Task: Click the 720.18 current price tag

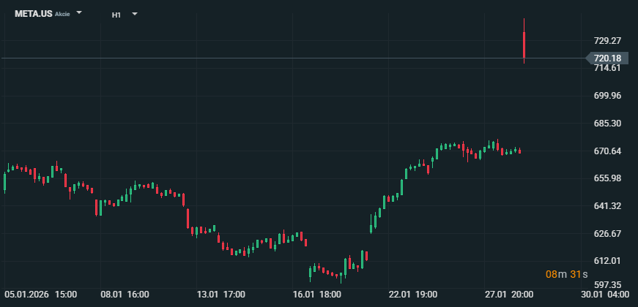Action: coord(607,58)
